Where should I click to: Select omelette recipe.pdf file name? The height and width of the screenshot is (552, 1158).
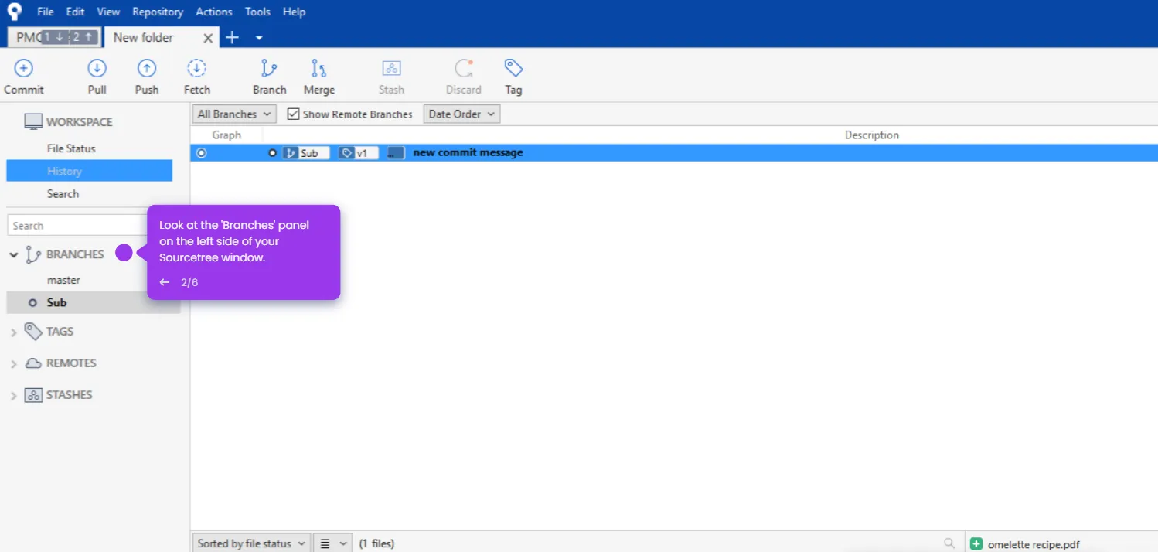(x=1034, y=544)
